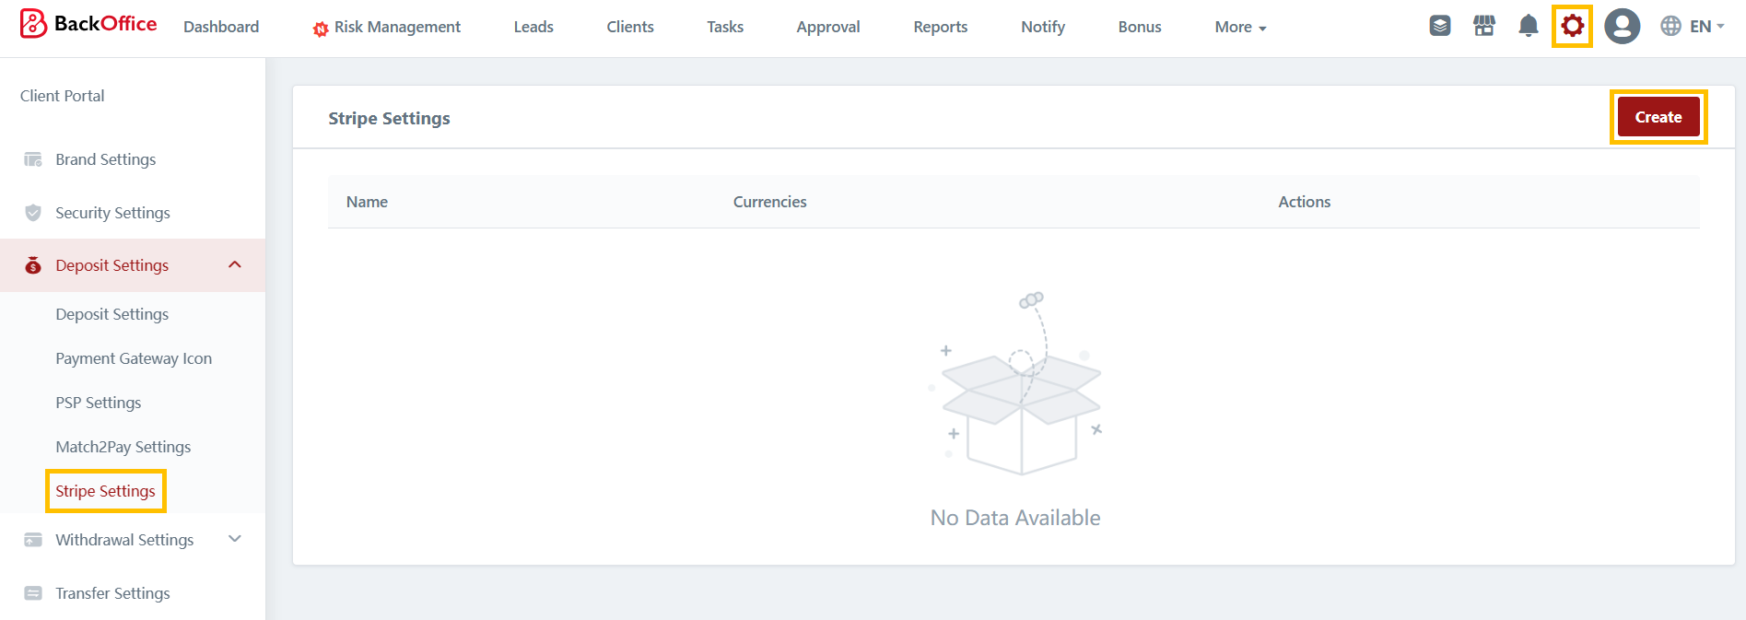1746x620 pixels.
Task: Click the Create button
Action: 1658,117
